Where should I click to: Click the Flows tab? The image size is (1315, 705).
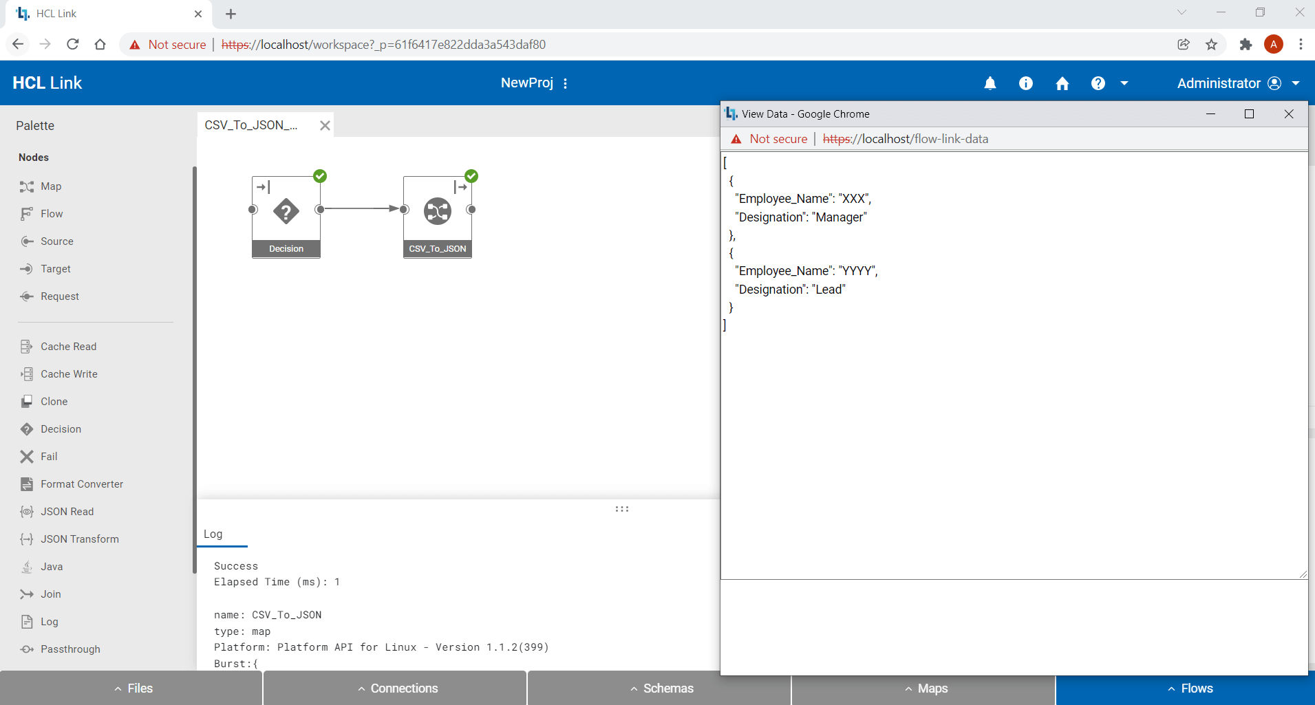pos(1190,688)
